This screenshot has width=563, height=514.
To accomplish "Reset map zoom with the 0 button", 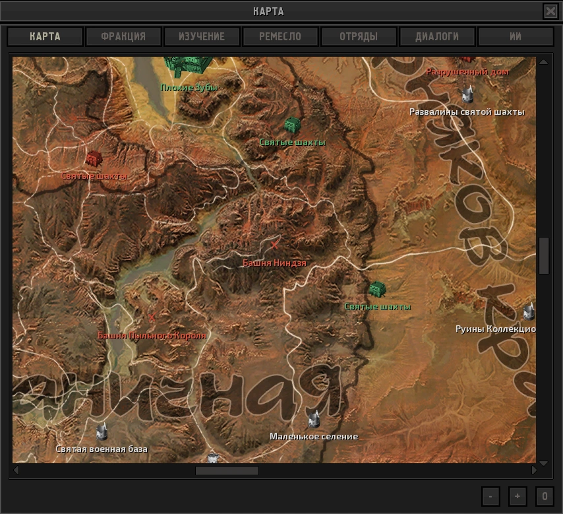I will click(545, 496).
